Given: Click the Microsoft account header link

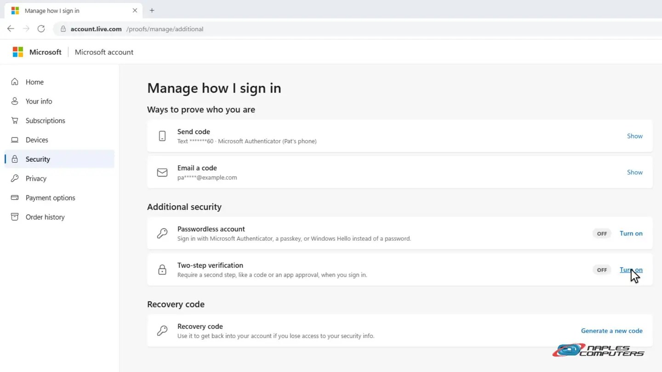Looking at the screenshot, I should click(104, 52).
